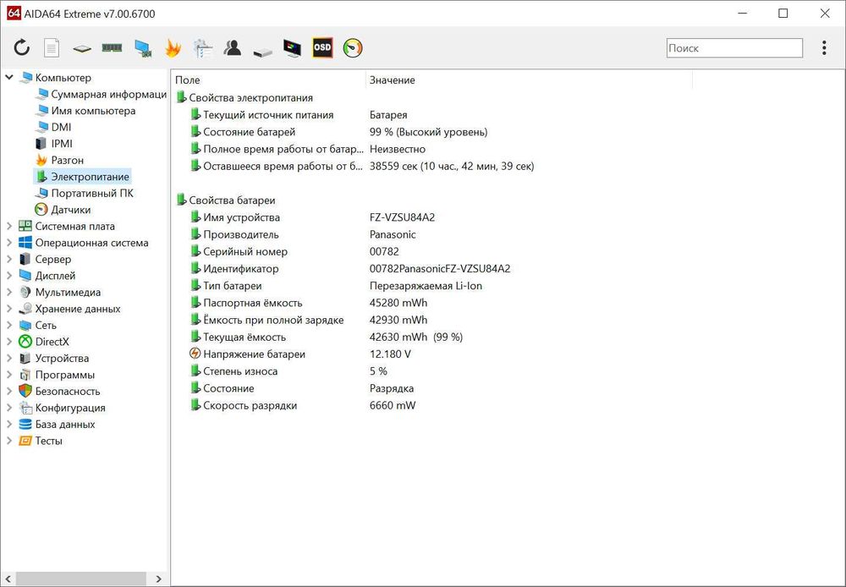Expand the Мультимедиа node
This screenshot has width=846, height=587.
[x=9, y=293]
